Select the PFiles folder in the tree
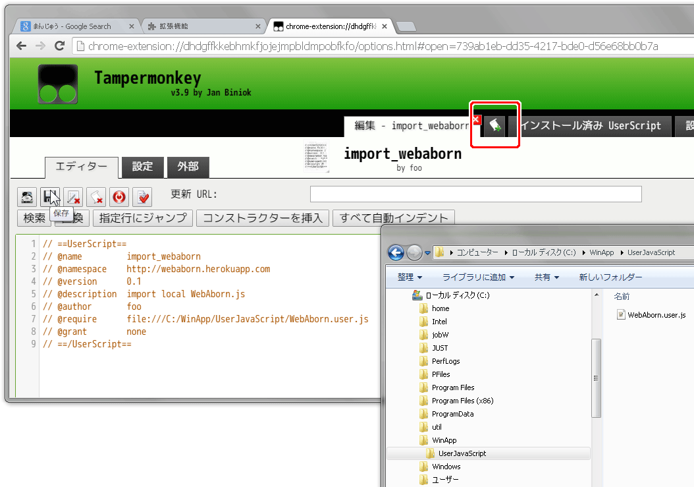694x487 pixels. coord(435,374)
